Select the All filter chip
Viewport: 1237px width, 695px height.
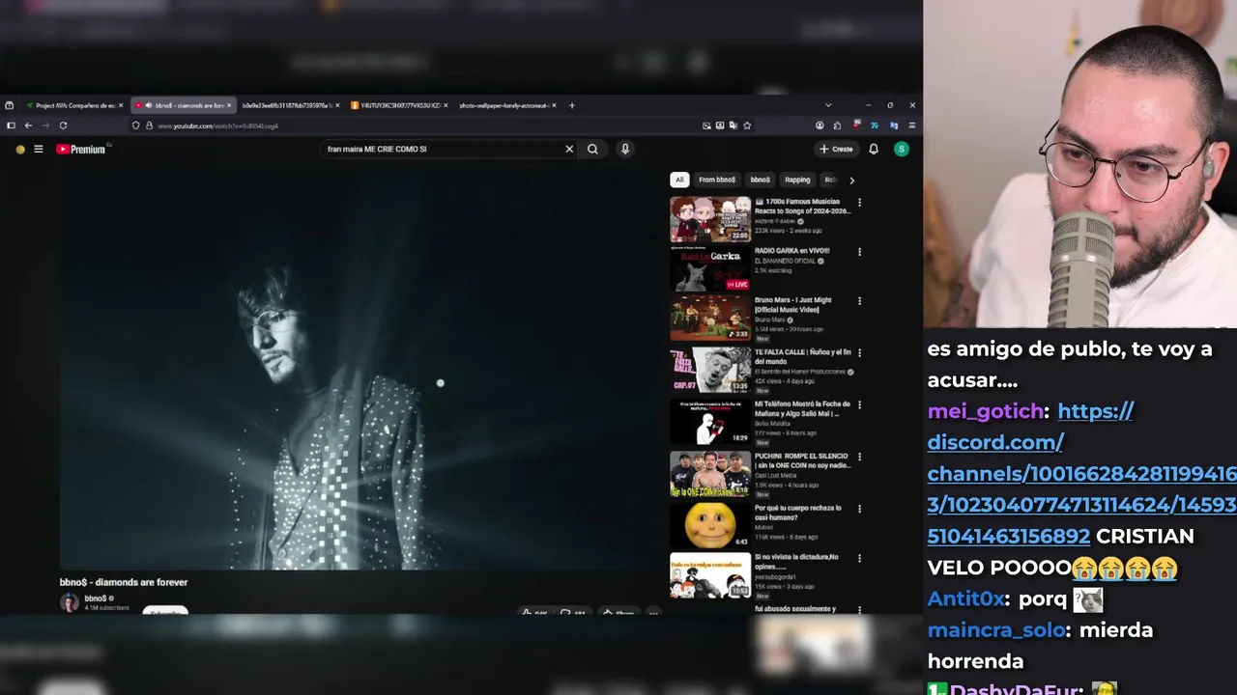(x=679, y=180)
